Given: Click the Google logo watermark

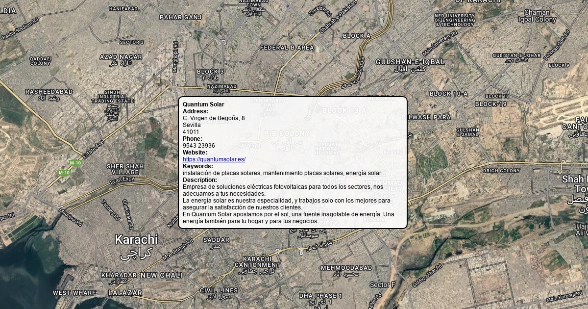Looking at the screenshot, I should point(11,278).
